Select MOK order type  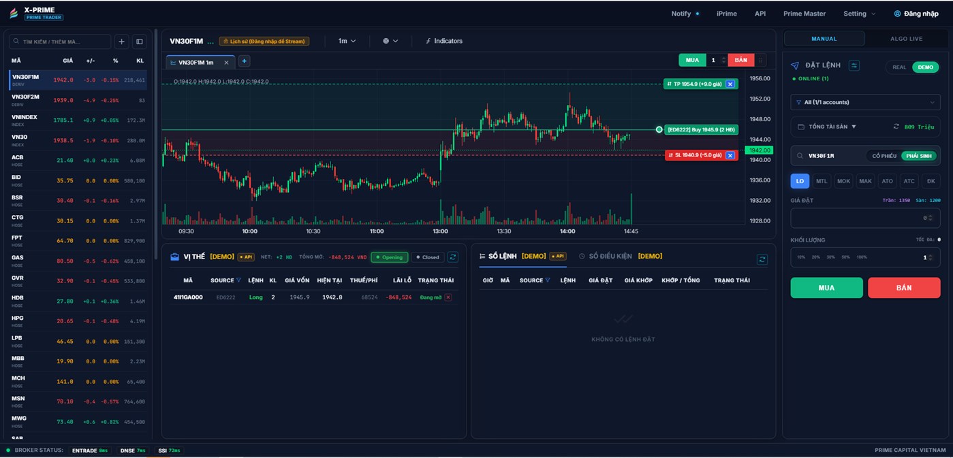pyautogui.click(x=843, y=181)
